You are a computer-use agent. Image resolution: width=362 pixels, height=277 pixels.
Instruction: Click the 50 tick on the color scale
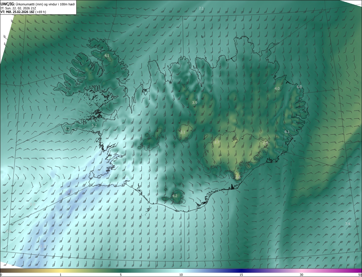(360, 275)
